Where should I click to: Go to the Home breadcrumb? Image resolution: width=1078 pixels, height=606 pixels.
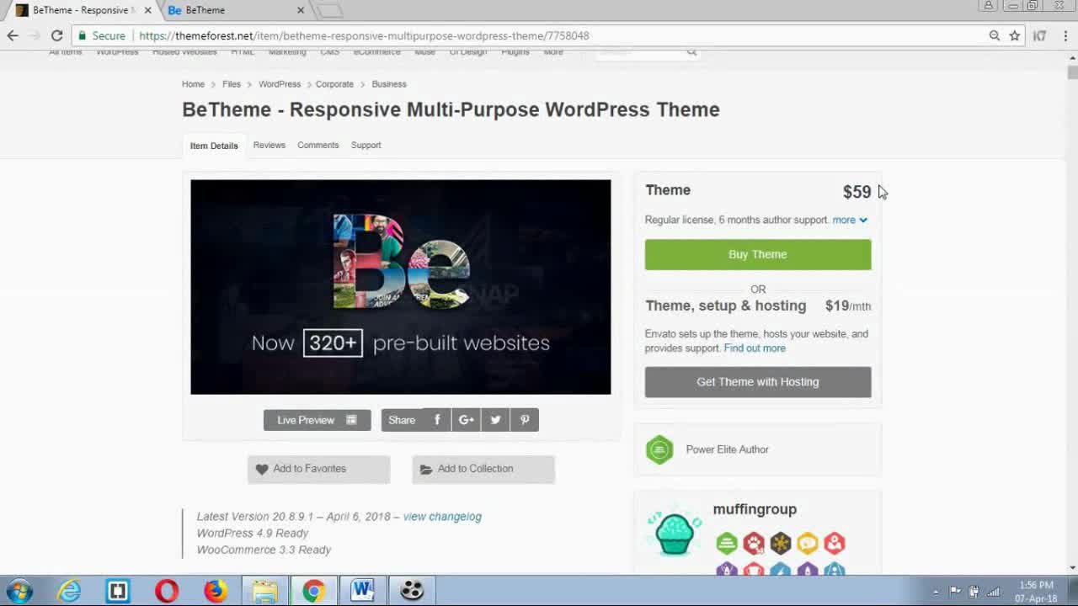coord(193,84)
